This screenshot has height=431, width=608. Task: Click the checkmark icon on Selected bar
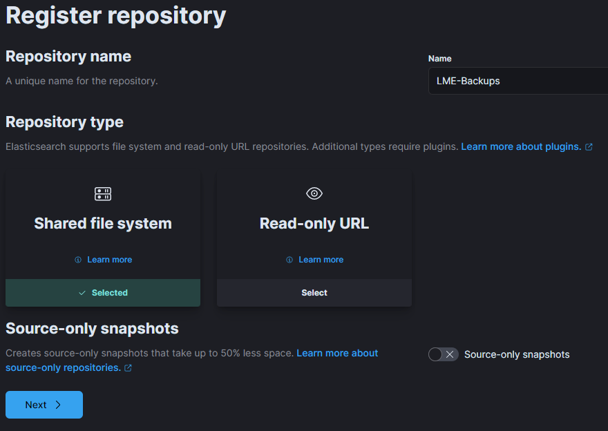82,293
